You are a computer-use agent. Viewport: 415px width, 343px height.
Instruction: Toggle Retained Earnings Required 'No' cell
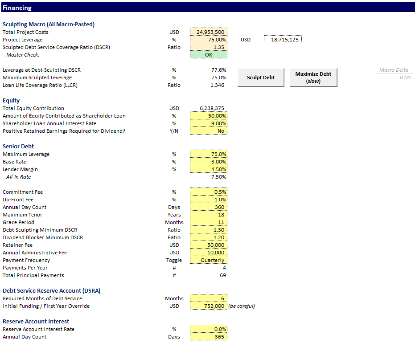point(209,131)
